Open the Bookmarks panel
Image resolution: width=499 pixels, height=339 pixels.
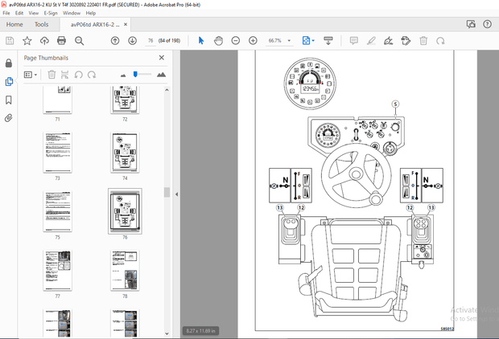(9, 100)
